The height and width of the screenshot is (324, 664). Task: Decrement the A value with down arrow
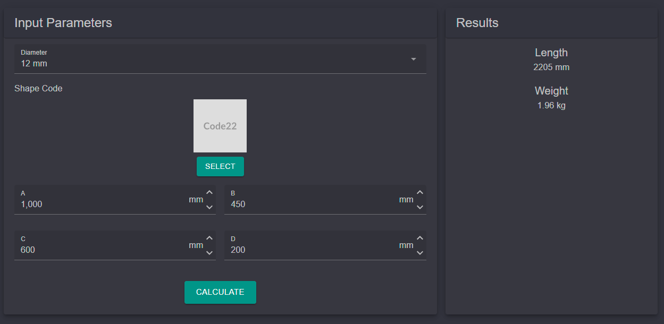(209, 207)
